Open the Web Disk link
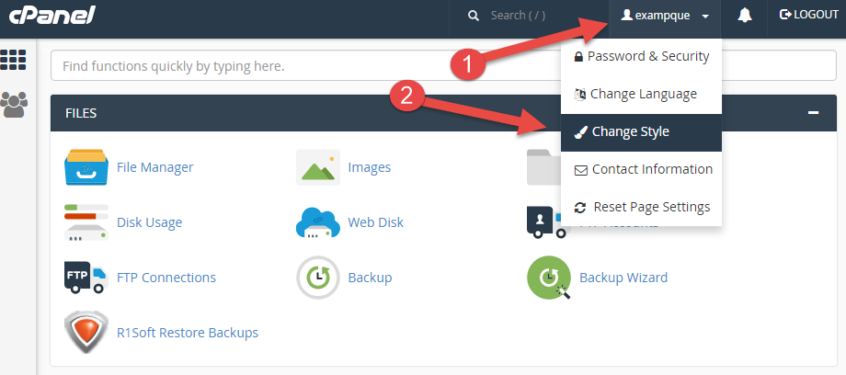 (375, 222)
